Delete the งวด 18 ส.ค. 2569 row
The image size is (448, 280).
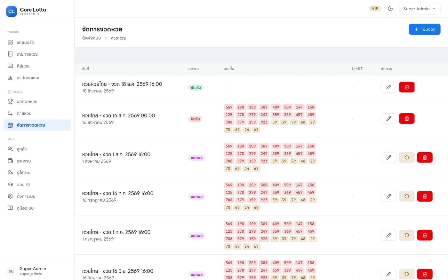point(407,87)
